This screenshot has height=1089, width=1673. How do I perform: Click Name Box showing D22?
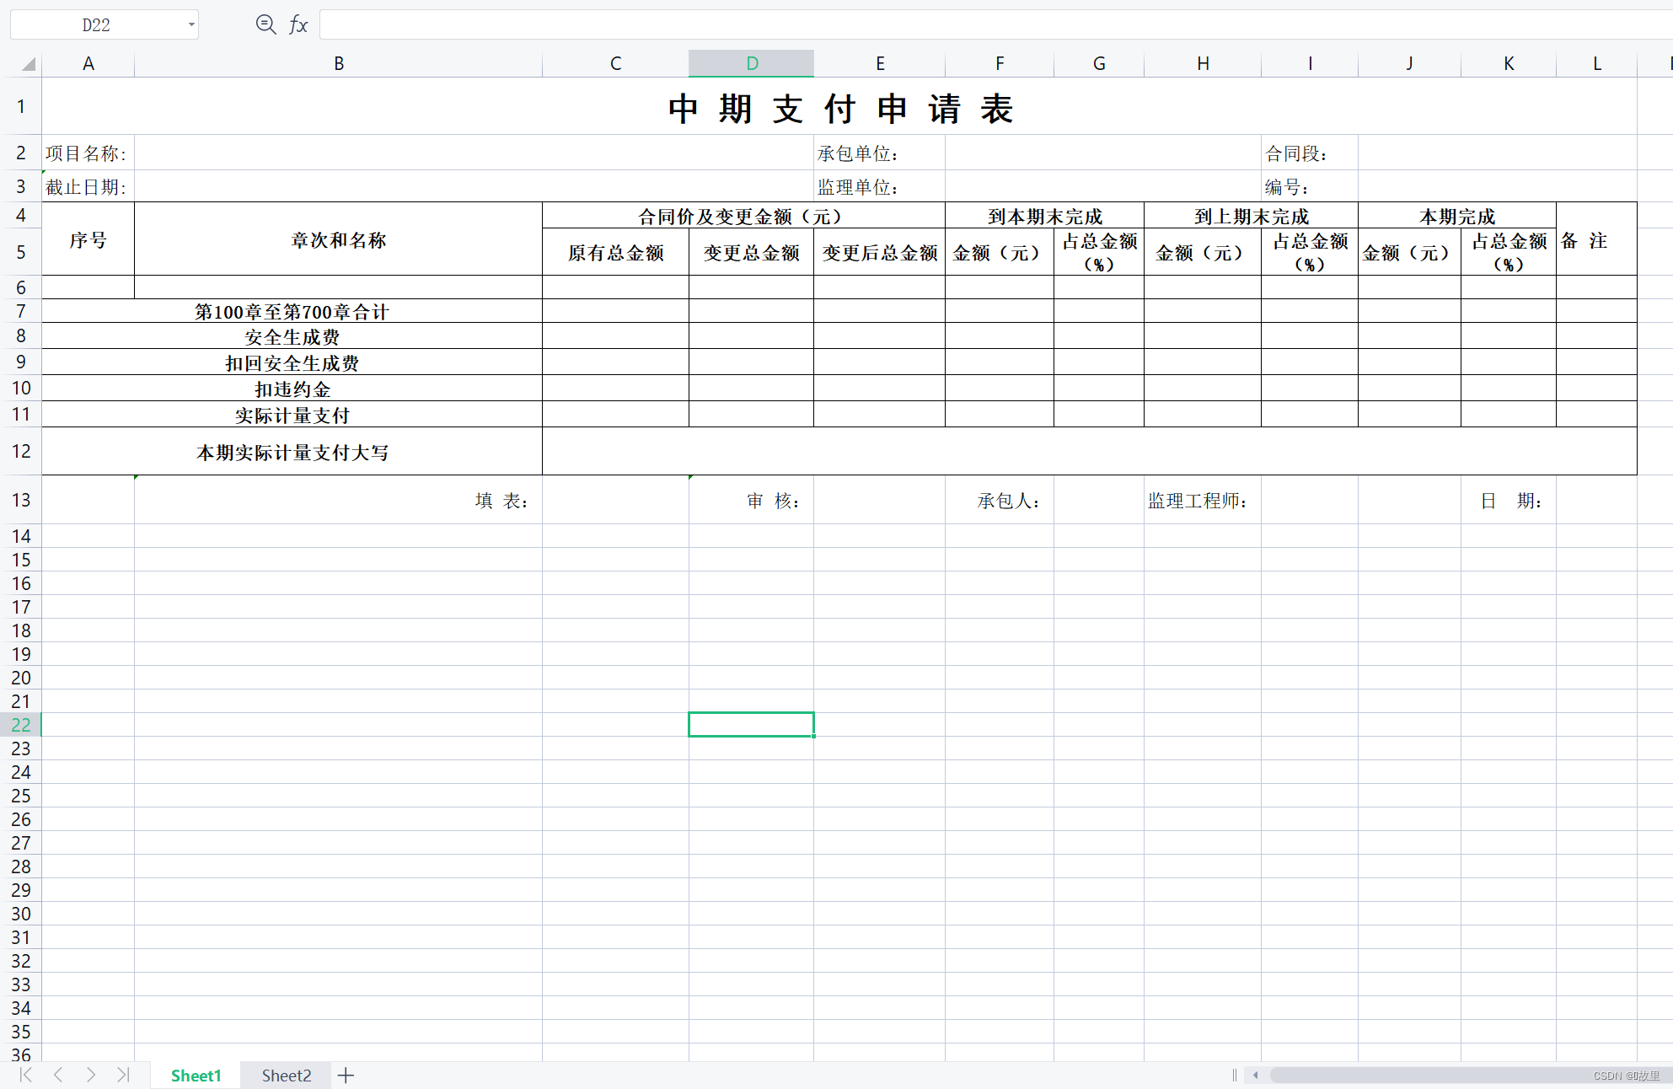point(96,24)
